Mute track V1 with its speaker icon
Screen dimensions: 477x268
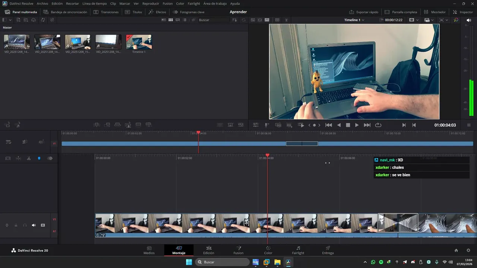34,225
